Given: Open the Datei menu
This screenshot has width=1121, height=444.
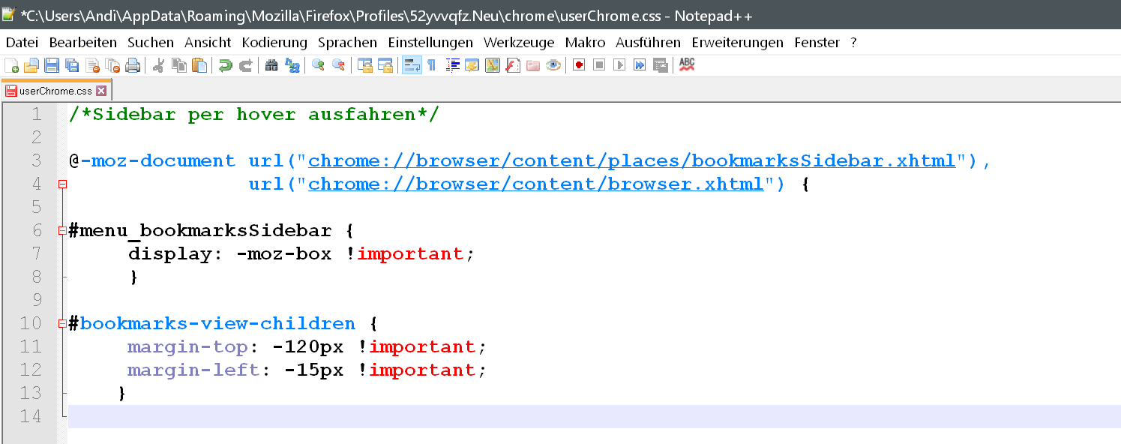Looking at the screenshot, I should pyautogui.click(x=22, y=43).
